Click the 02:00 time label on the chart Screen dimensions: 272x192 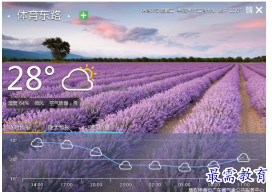(x=155, y=185)
